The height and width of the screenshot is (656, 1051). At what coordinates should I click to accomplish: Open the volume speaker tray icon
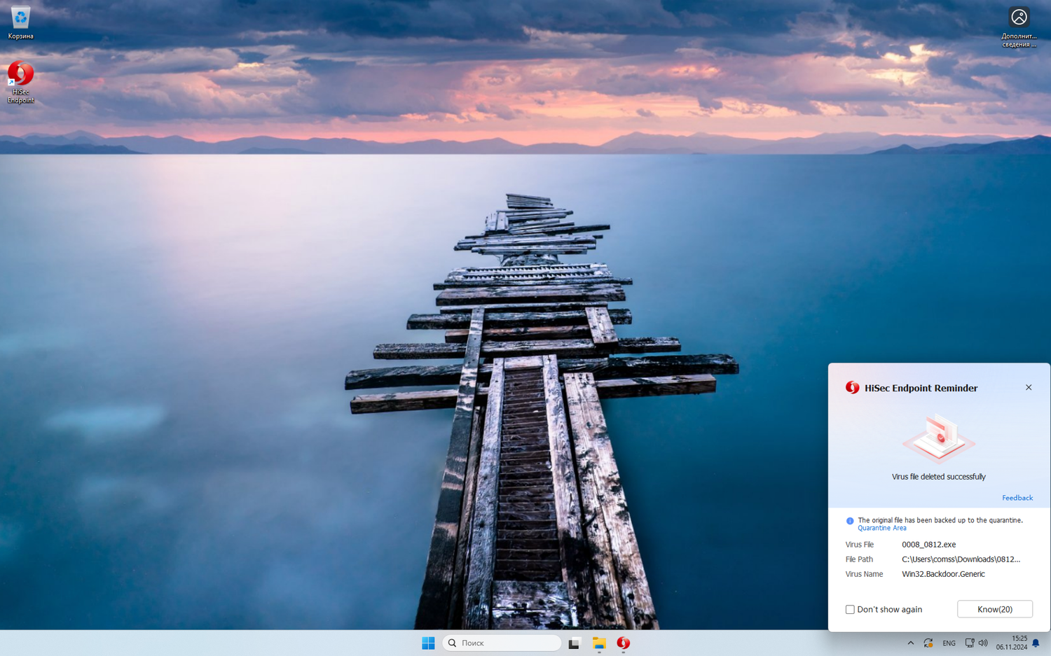click(983, 643)
